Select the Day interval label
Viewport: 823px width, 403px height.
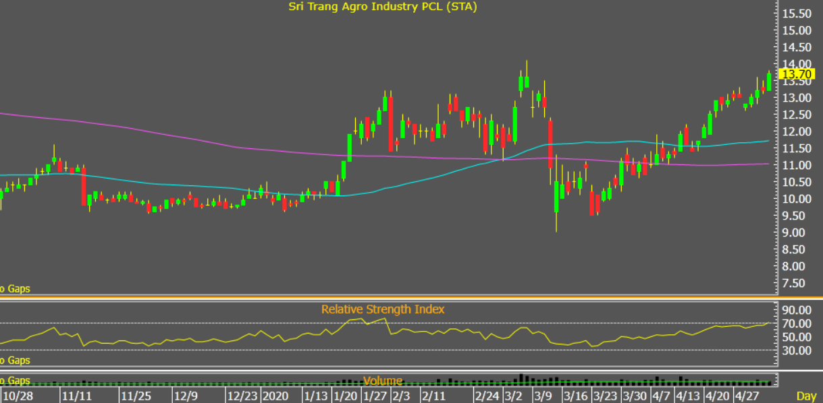tap(807, 396)
